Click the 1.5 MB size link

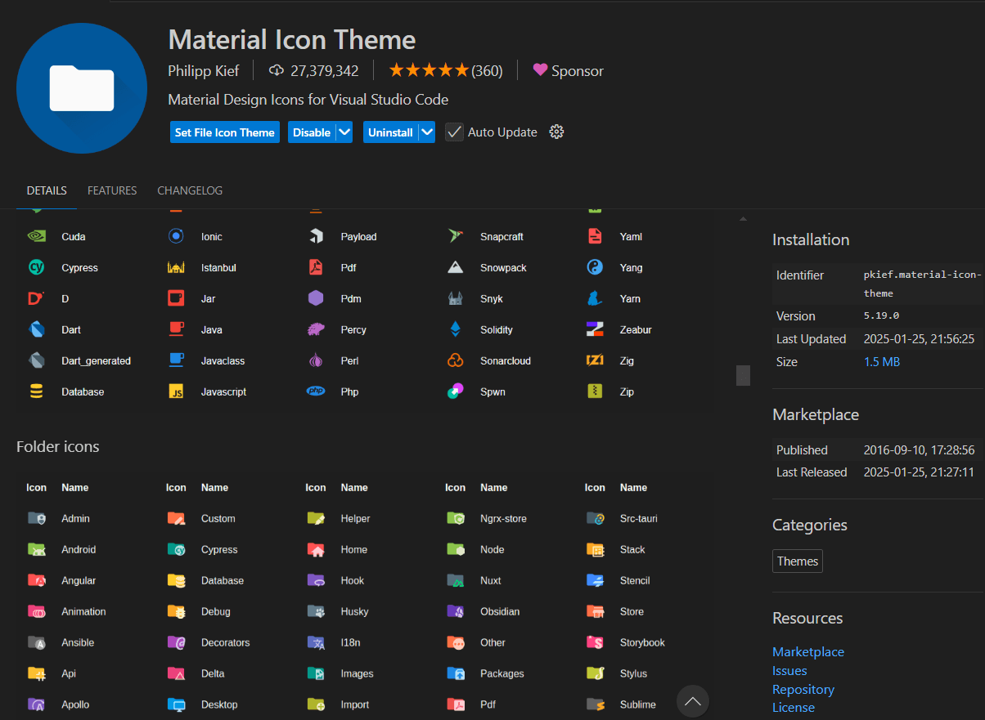pyautogui.click(x=882, y=361)
